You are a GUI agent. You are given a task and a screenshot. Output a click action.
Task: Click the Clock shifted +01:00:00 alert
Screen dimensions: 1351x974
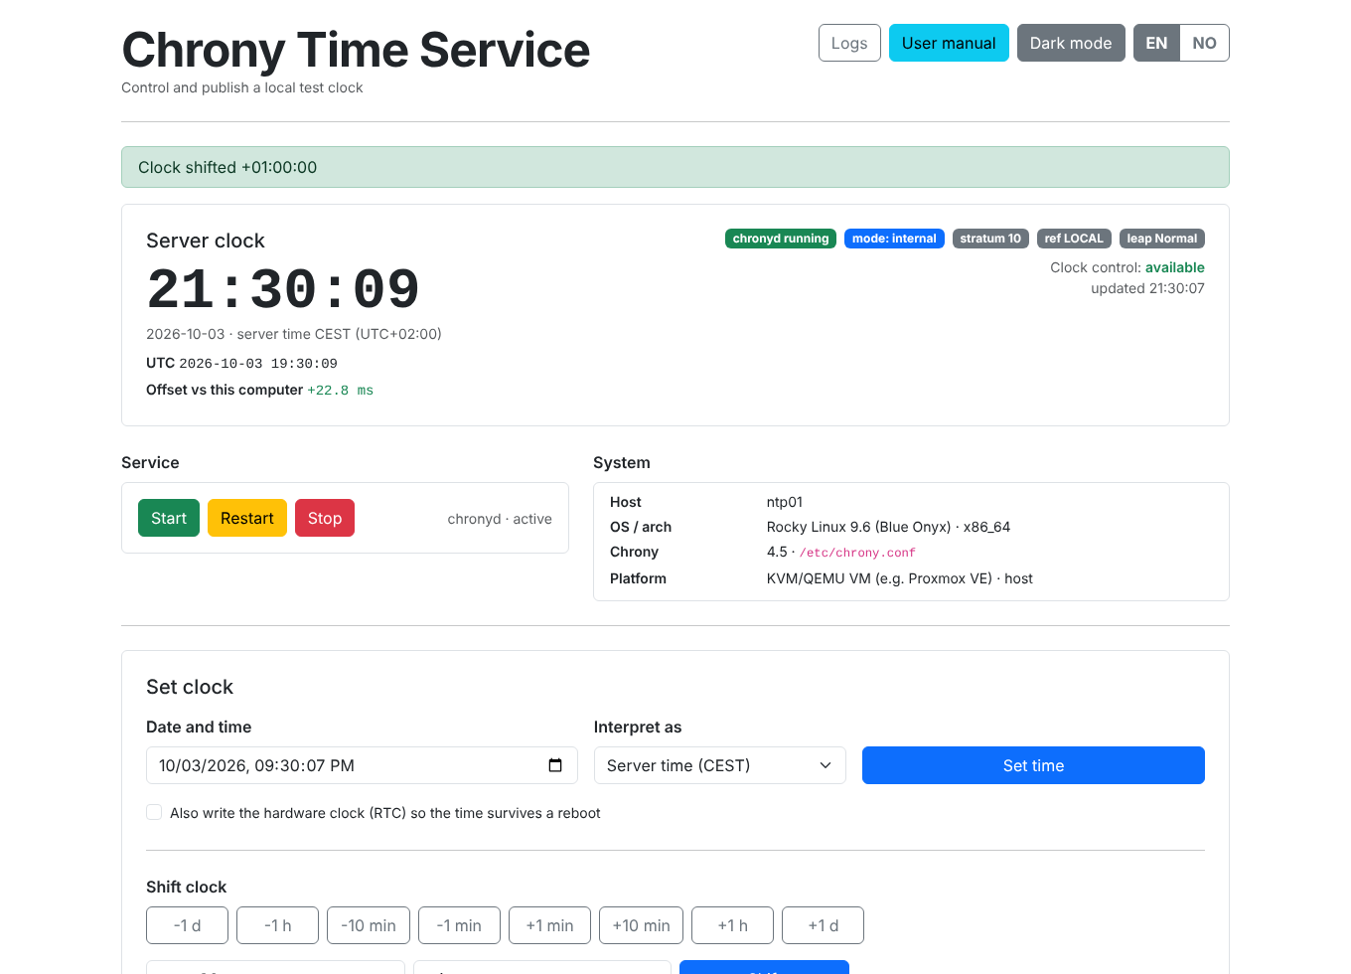pos(675,167)
